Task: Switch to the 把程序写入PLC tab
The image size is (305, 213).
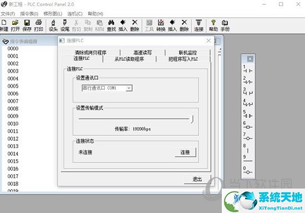Action: point(183,59)
